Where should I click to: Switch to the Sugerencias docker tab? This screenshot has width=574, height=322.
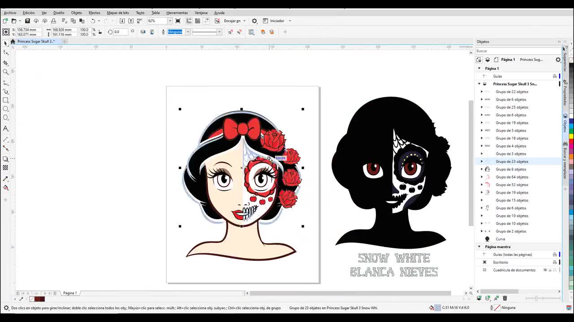point(565,59)
